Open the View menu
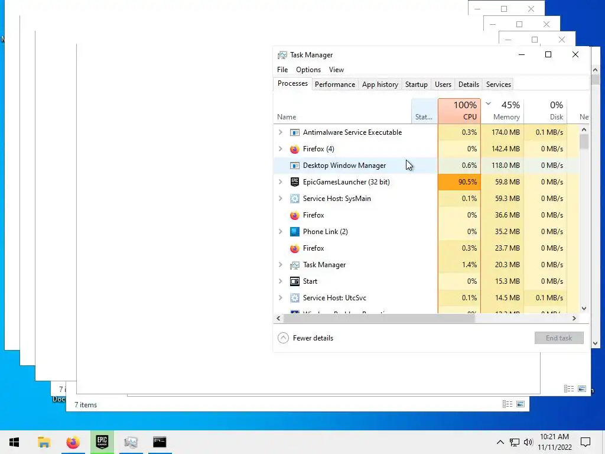Viewport: 605px width, 454px height. point(336,70)
